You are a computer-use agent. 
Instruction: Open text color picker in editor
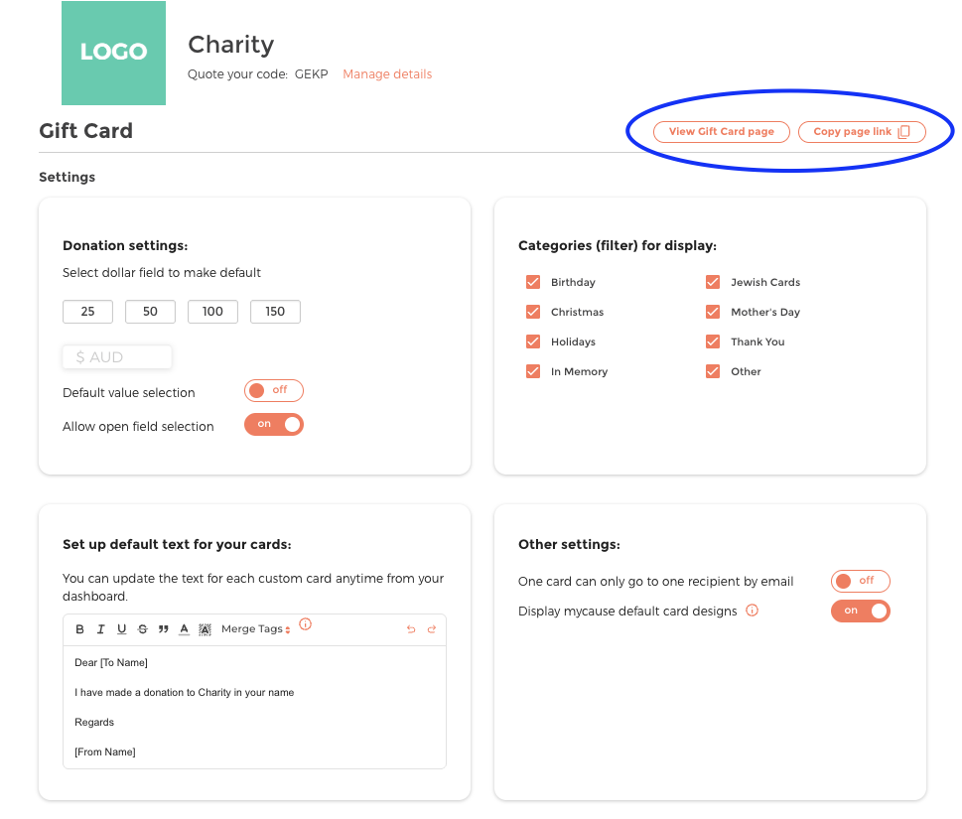184,628
